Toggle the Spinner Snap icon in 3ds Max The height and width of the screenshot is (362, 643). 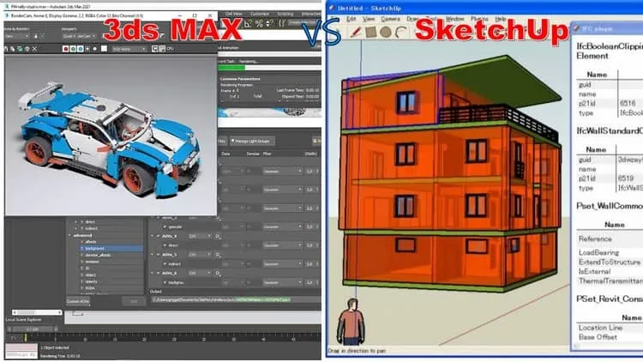(270, 23)
